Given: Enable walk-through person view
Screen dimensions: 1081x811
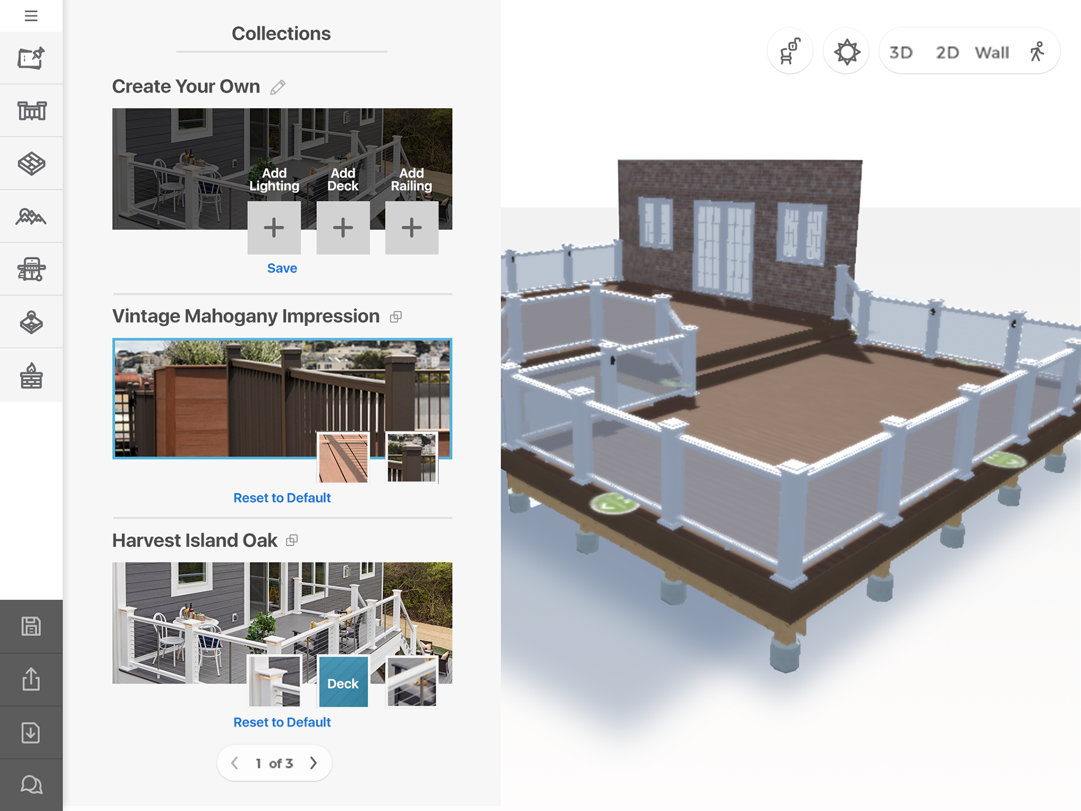Looking at the screenshot, I should (1037, 52).
